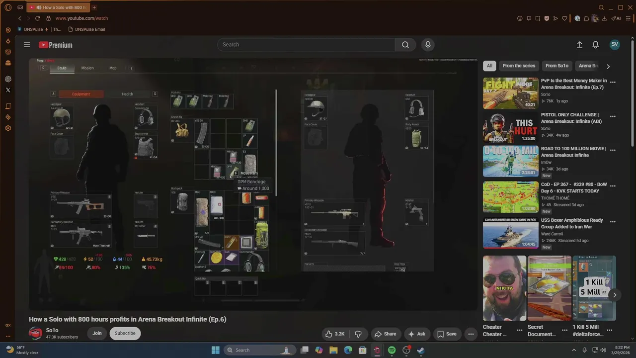Viewport: 636px width, 358px height.
Task: Search browser tabs magnifier icon
Action: [601, 7]
